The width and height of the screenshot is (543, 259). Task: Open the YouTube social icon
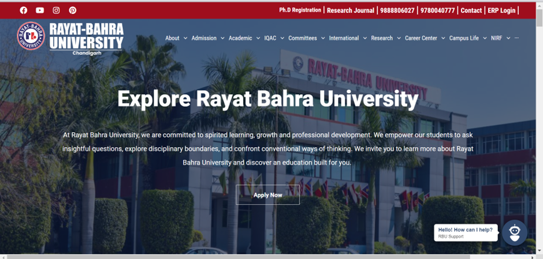[x=40, y=10]
